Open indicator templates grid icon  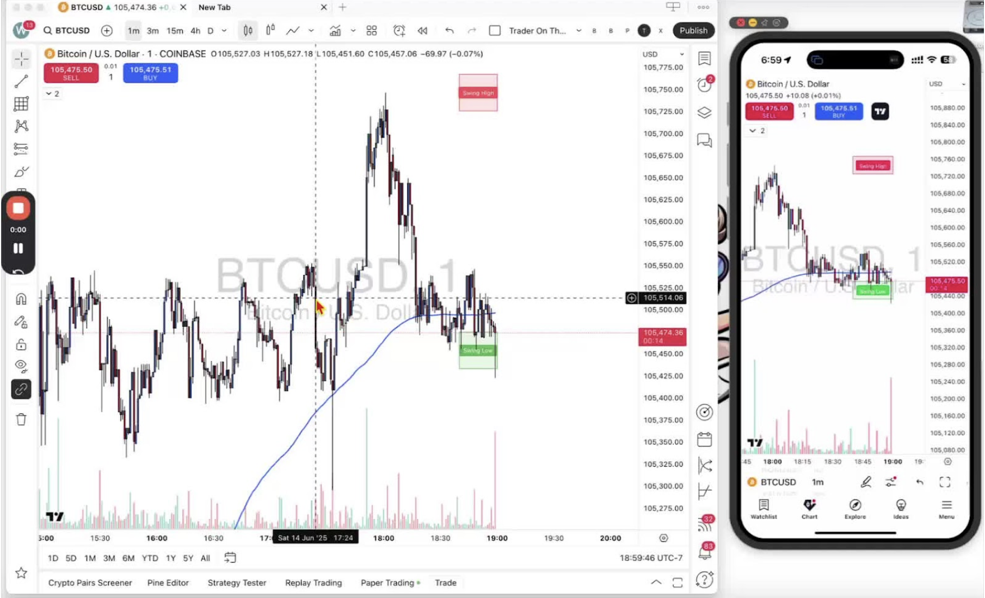(x=372, y=30)
